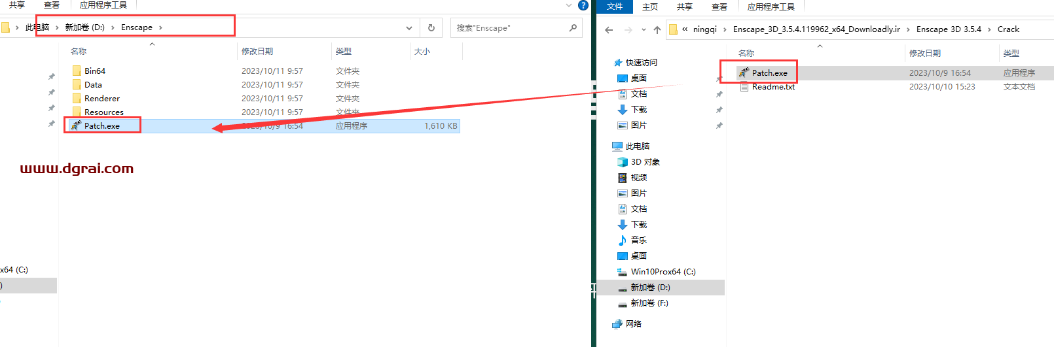Screen dimensions: 1054x347
Task: Select the Renderer folder icon
Action: pyautogui.click(x=77, y=98)
